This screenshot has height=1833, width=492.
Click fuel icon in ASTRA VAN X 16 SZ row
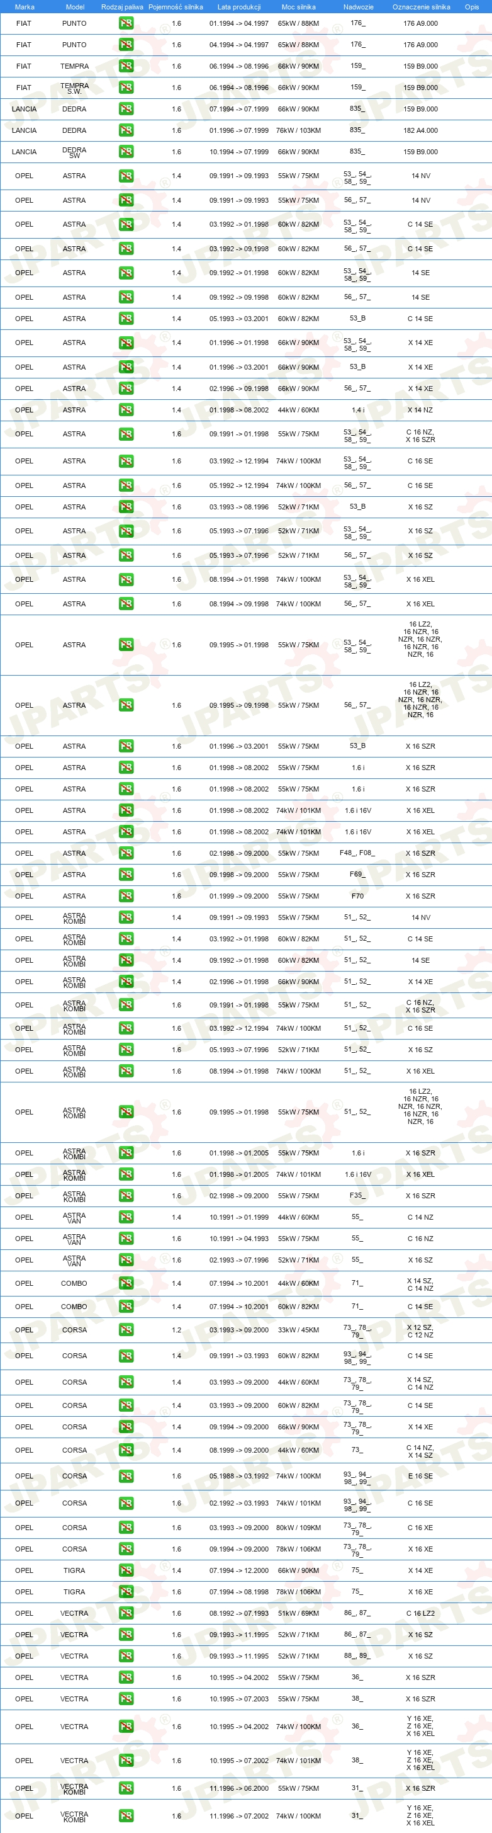click(x=126, y=1259)
